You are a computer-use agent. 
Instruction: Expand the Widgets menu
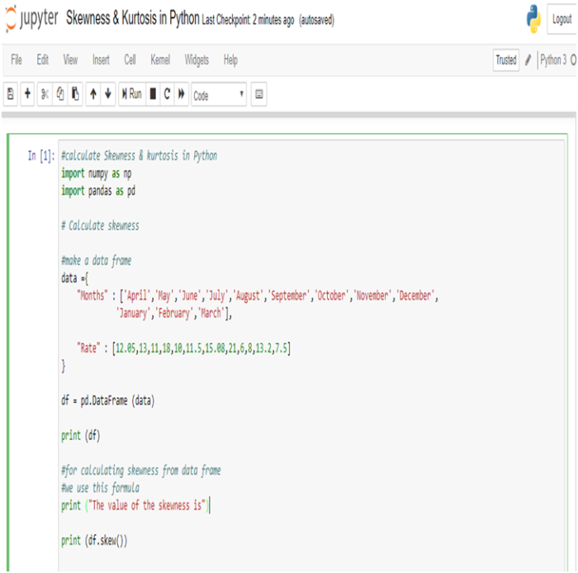click(197, 60)
